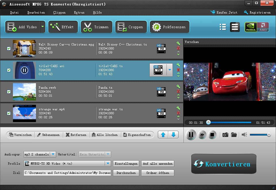Open the Croppen tool
The image size is (276, 190).
tap(131, 27)
